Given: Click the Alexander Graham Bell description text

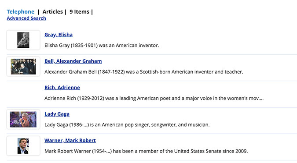Looking at the screenshot, I should 144,72.
